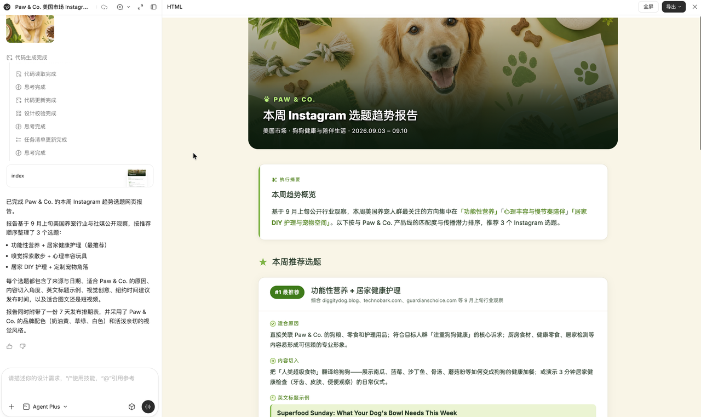This screenshot has width=701, height=417.
Task: Open the index file card
Action: point(80,176)
